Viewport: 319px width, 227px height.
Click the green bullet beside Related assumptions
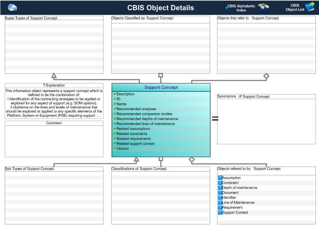click(115, 128)
